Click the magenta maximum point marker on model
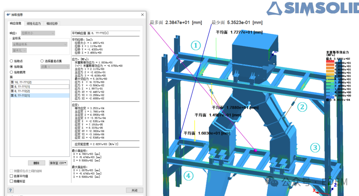This screenshot has width=359, height=196. [x=256, y=150]
